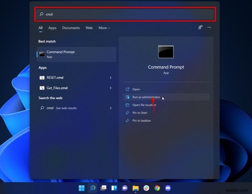Open Task View from the taskbar
The image size is (252, 194).
click(103, 188)
